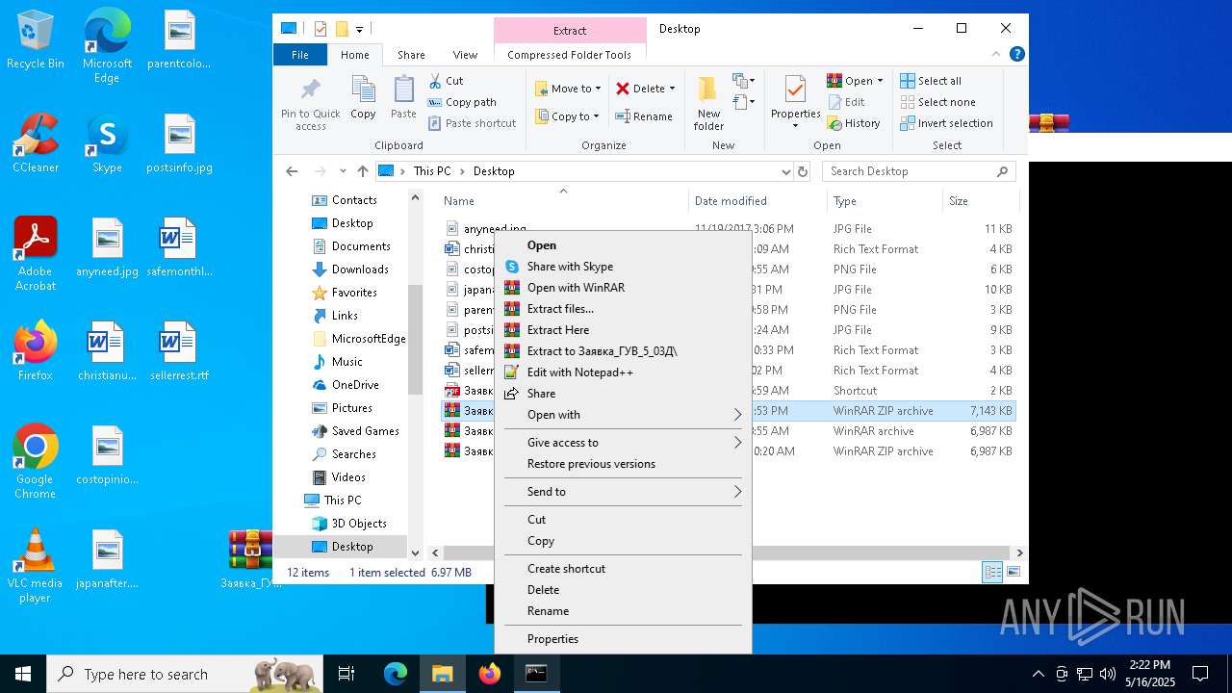Expand the Open with submenu
The image size is (1232, 693).
624,415
